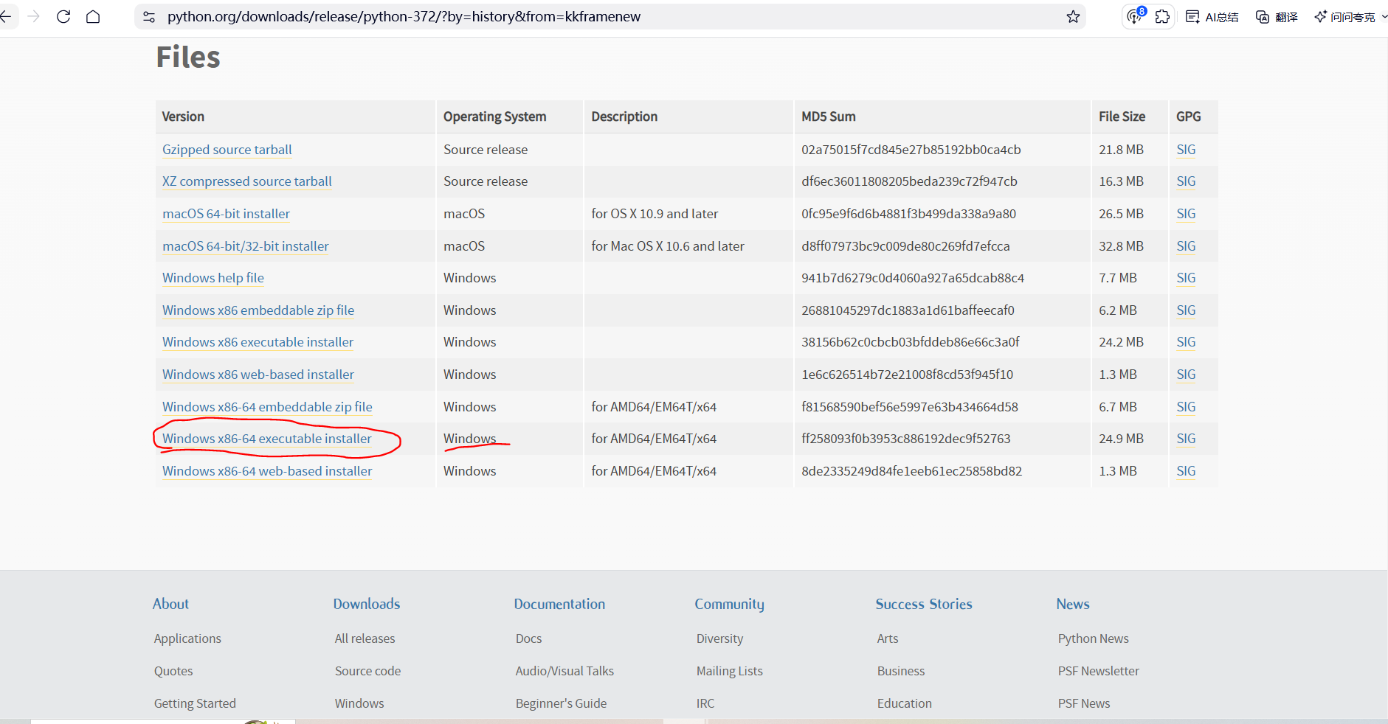The image size is (1388, 724).
Task: Open SIG for Windows help file row
Action: [1186, 278]
